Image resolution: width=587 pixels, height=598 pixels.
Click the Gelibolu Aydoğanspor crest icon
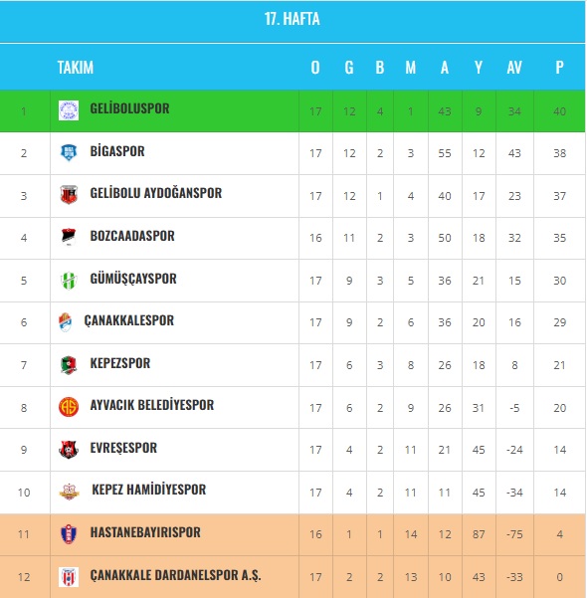click(x=69, y=194)
